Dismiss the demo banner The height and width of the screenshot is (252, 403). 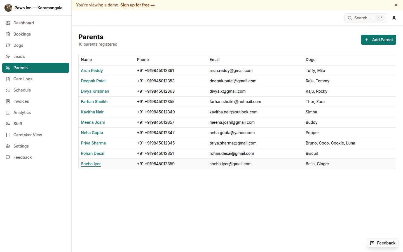coord(396,5)
